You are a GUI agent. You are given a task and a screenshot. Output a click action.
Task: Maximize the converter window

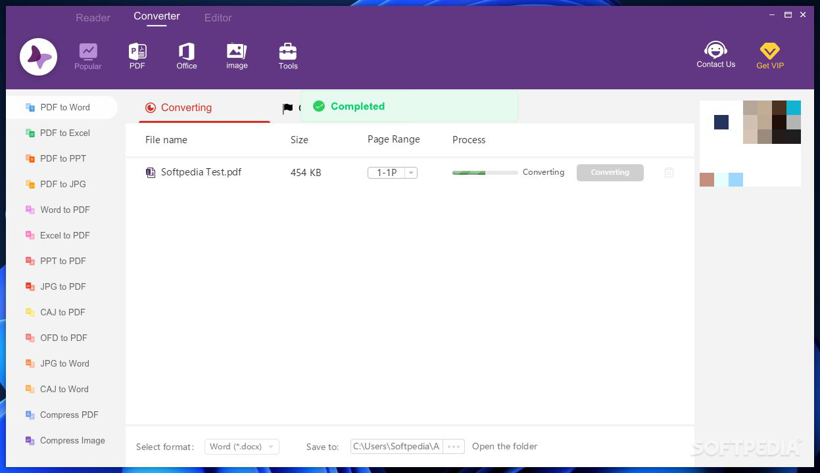pos(788,14)
